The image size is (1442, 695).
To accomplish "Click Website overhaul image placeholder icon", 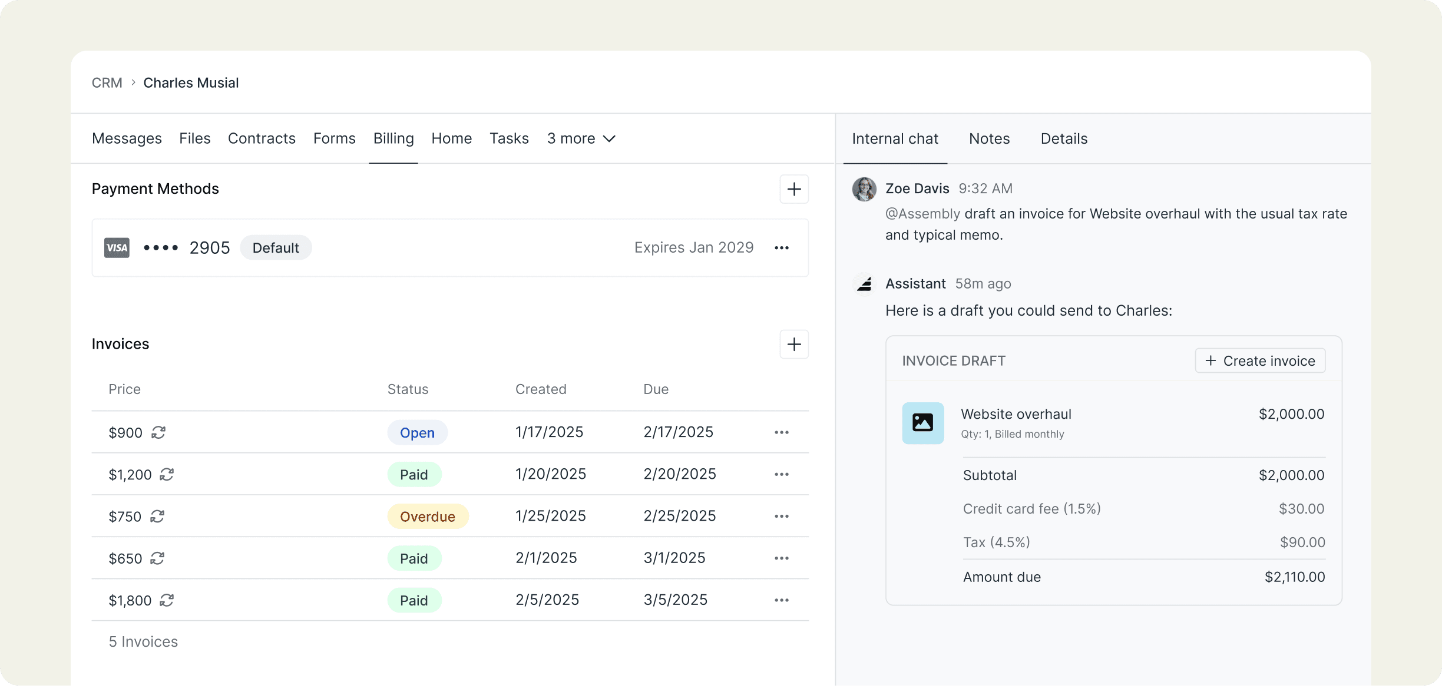I will pos(922,423).
